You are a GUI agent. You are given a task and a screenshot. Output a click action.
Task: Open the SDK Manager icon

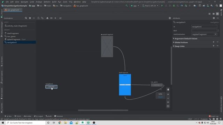[x=212, y=6]
